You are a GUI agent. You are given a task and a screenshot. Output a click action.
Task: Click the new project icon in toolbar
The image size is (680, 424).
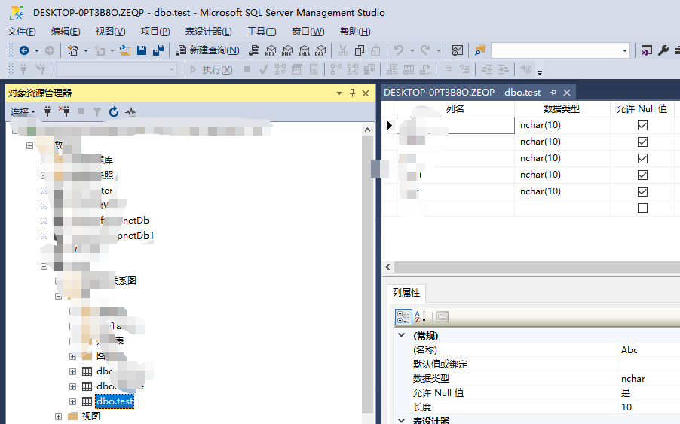point(72,50)
